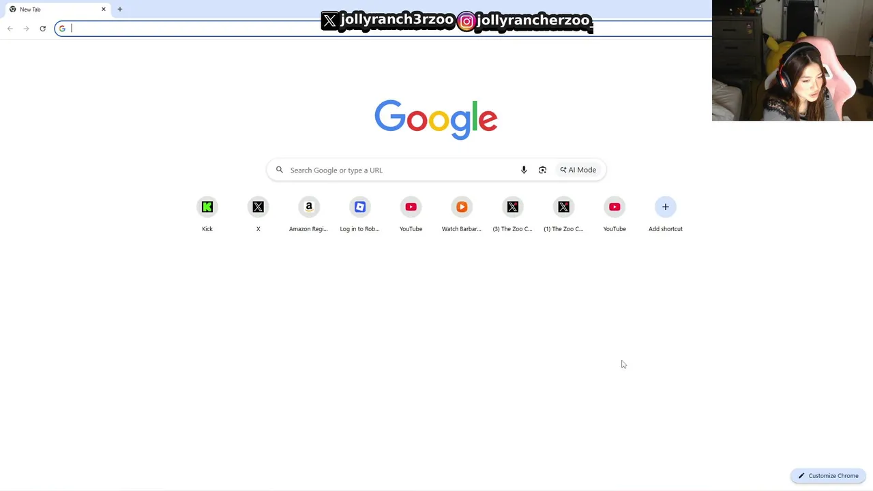Open the Amazon Regi... shortcut
This screenshot has width=873, height=491.
(x=309, y=214)
